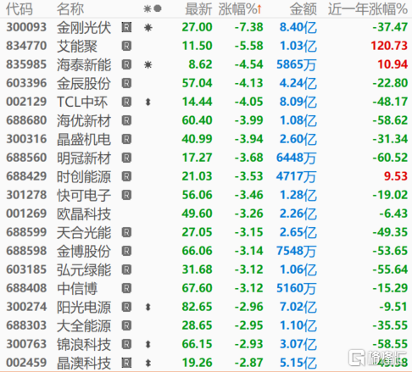Click the R badge next to 阳光电源

pyautogui.click(x=126, y=307)
